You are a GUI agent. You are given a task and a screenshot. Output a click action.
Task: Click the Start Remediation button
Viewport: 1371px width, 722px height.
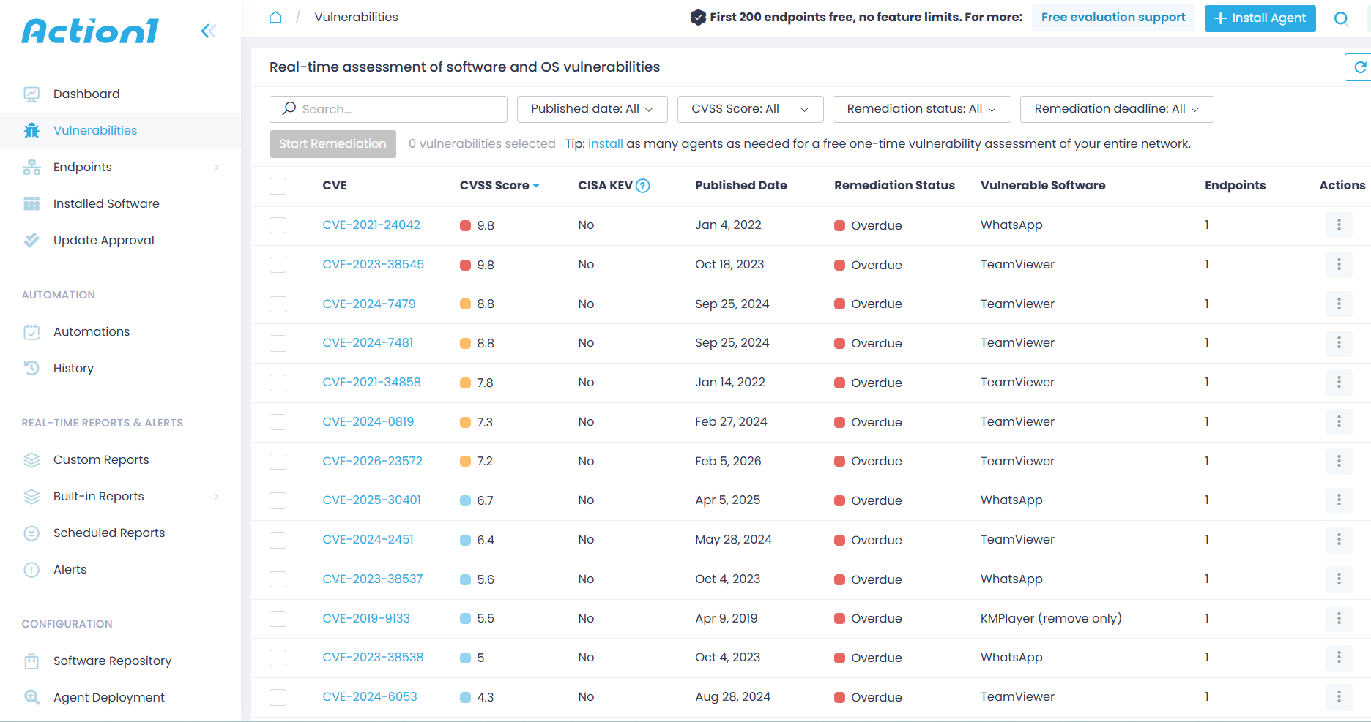pos(332,144)
